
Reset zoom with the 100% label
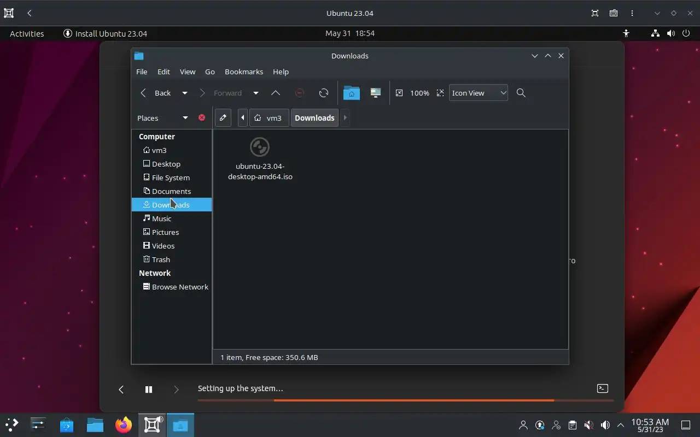(x=419, y=93)
